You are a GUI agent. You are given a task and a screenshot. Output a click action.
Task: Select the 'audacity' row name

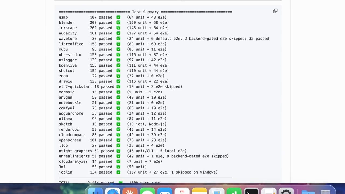68,33
